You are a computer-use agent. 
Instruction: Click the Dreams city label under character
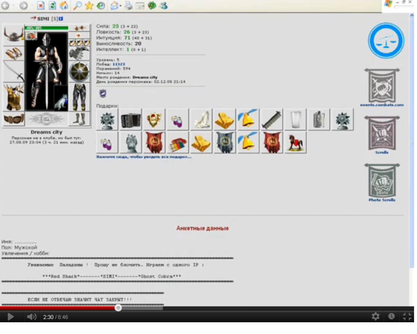(46, 132)
